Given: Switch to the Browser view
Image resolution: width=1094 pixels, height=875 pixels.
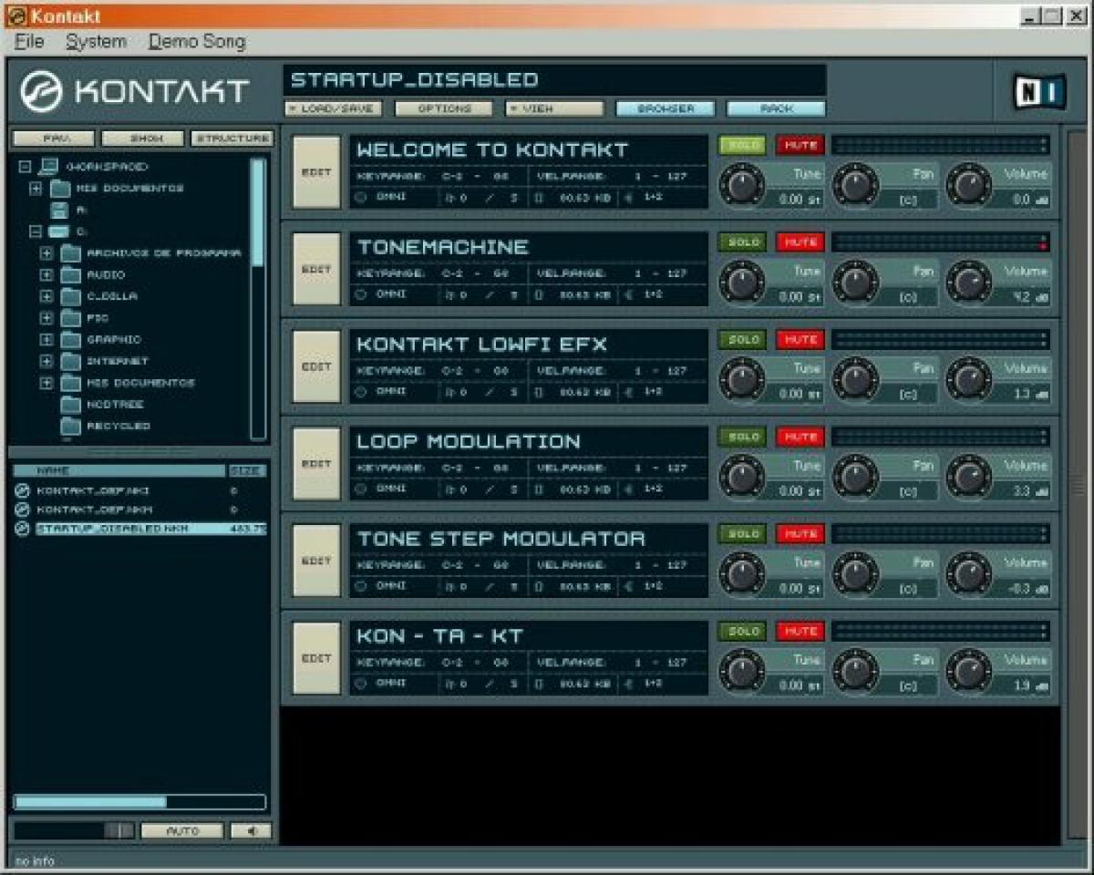Looking at the screenshot, I should point(666,108).
